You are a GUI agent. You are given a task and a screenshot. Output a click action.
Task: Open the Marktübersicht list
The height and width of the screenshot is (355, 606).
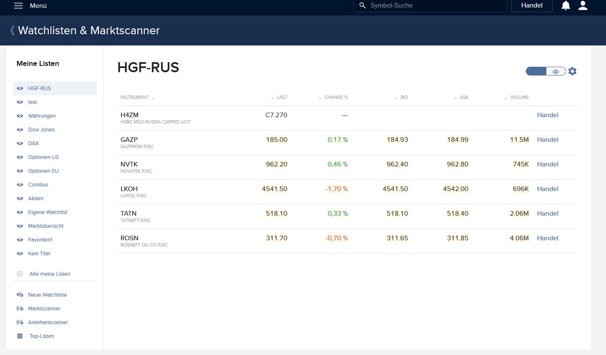point(46,226)
